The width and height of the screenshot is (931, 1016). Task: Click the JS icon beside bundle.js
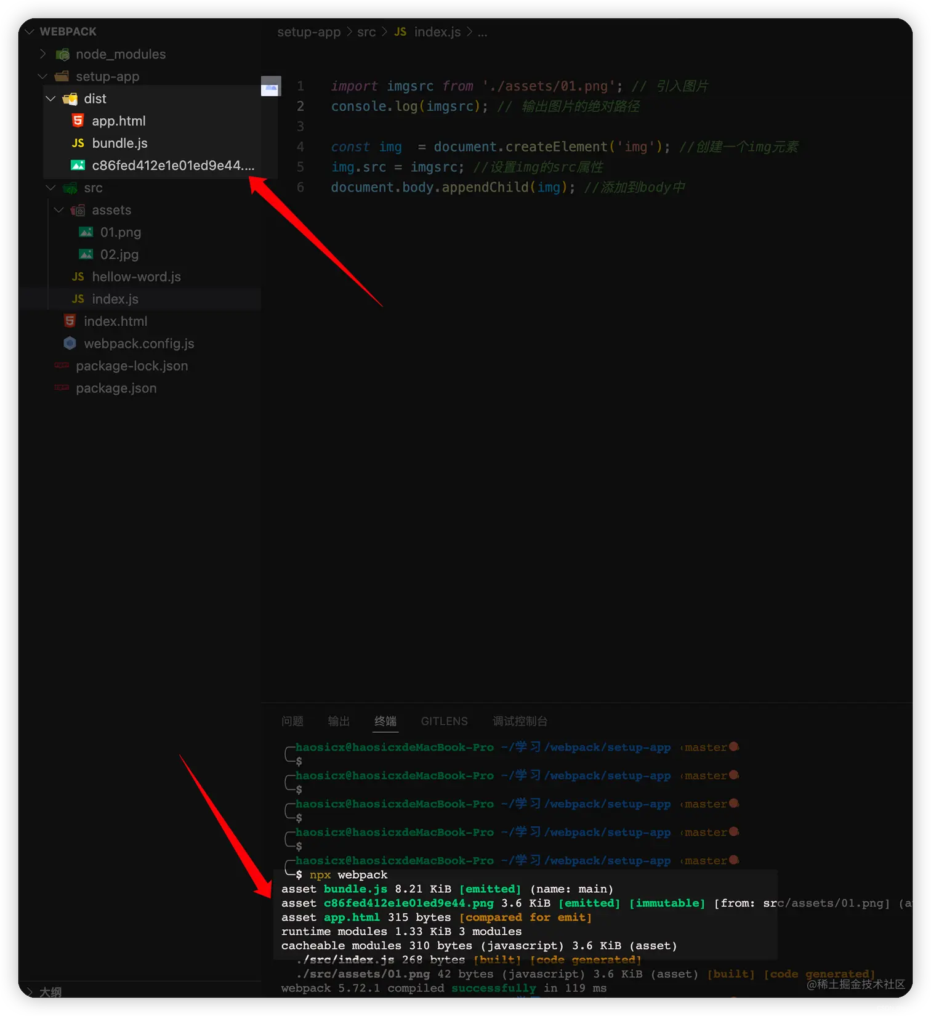coord(78,143)
